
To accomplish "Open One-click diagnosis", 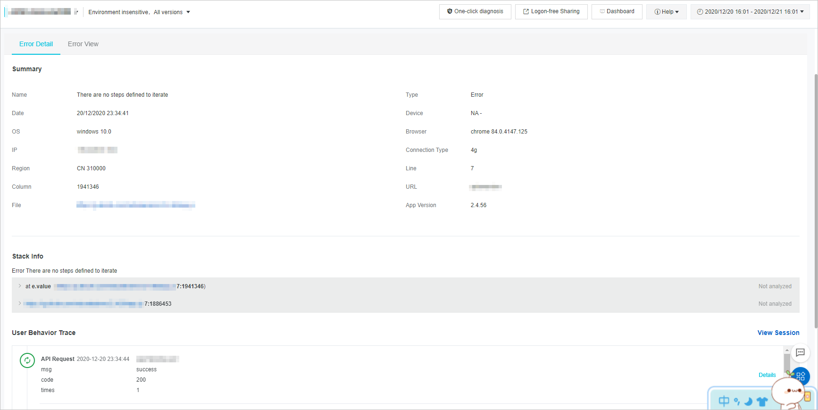I will [x=475, y=12].
